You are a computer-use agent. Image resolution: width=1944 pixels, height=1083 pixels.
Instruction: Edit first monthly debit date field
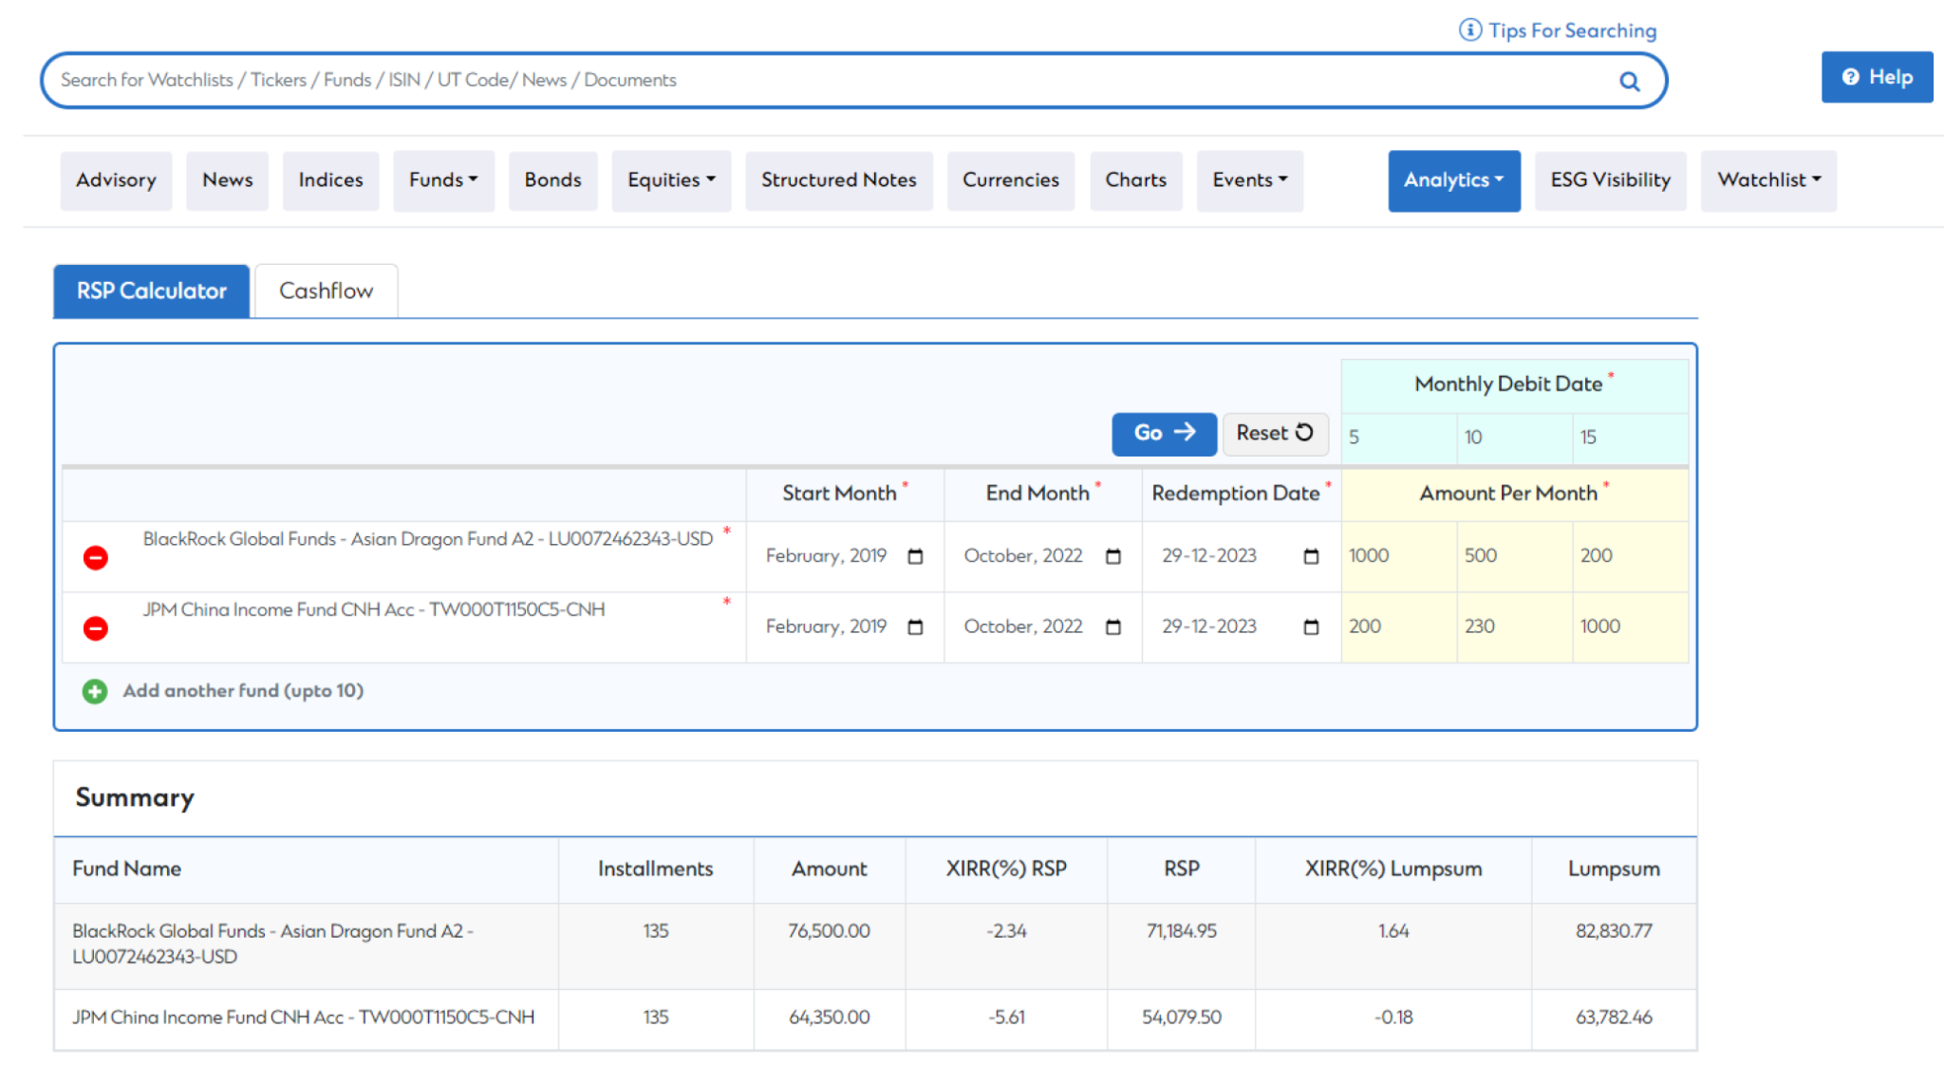(x=1397, y=438)
